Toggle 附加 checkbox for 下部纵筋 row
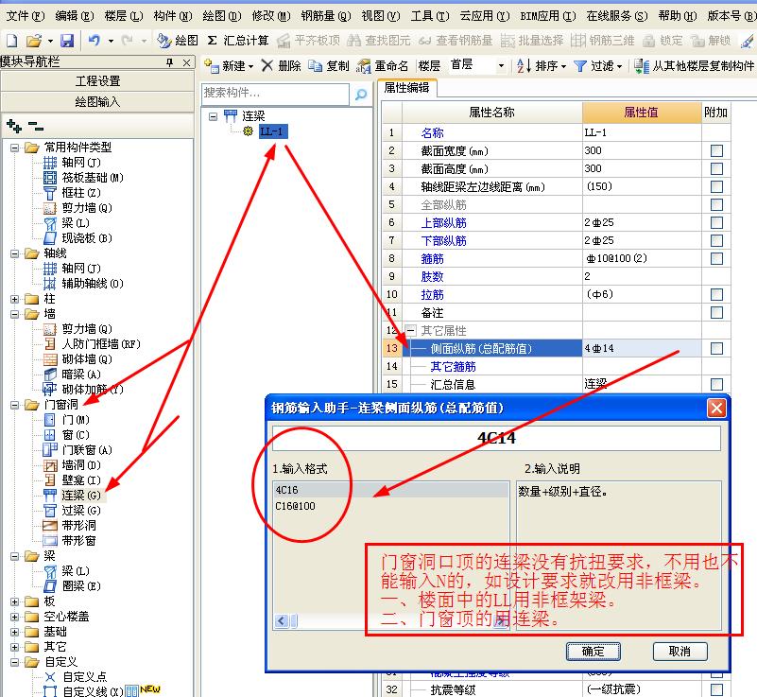The width and height of the screenshot is (757, 697). tap(717, 241)
